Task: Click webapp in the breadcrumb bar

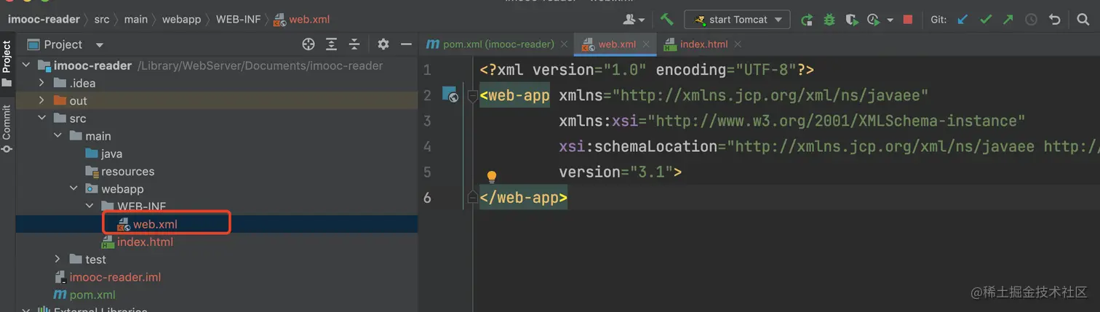Action: click(182, 20)
